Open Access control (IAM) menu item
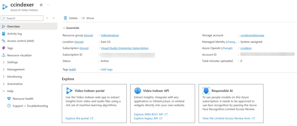The width and height of the screenshot is (297, 126). (21, 41)
